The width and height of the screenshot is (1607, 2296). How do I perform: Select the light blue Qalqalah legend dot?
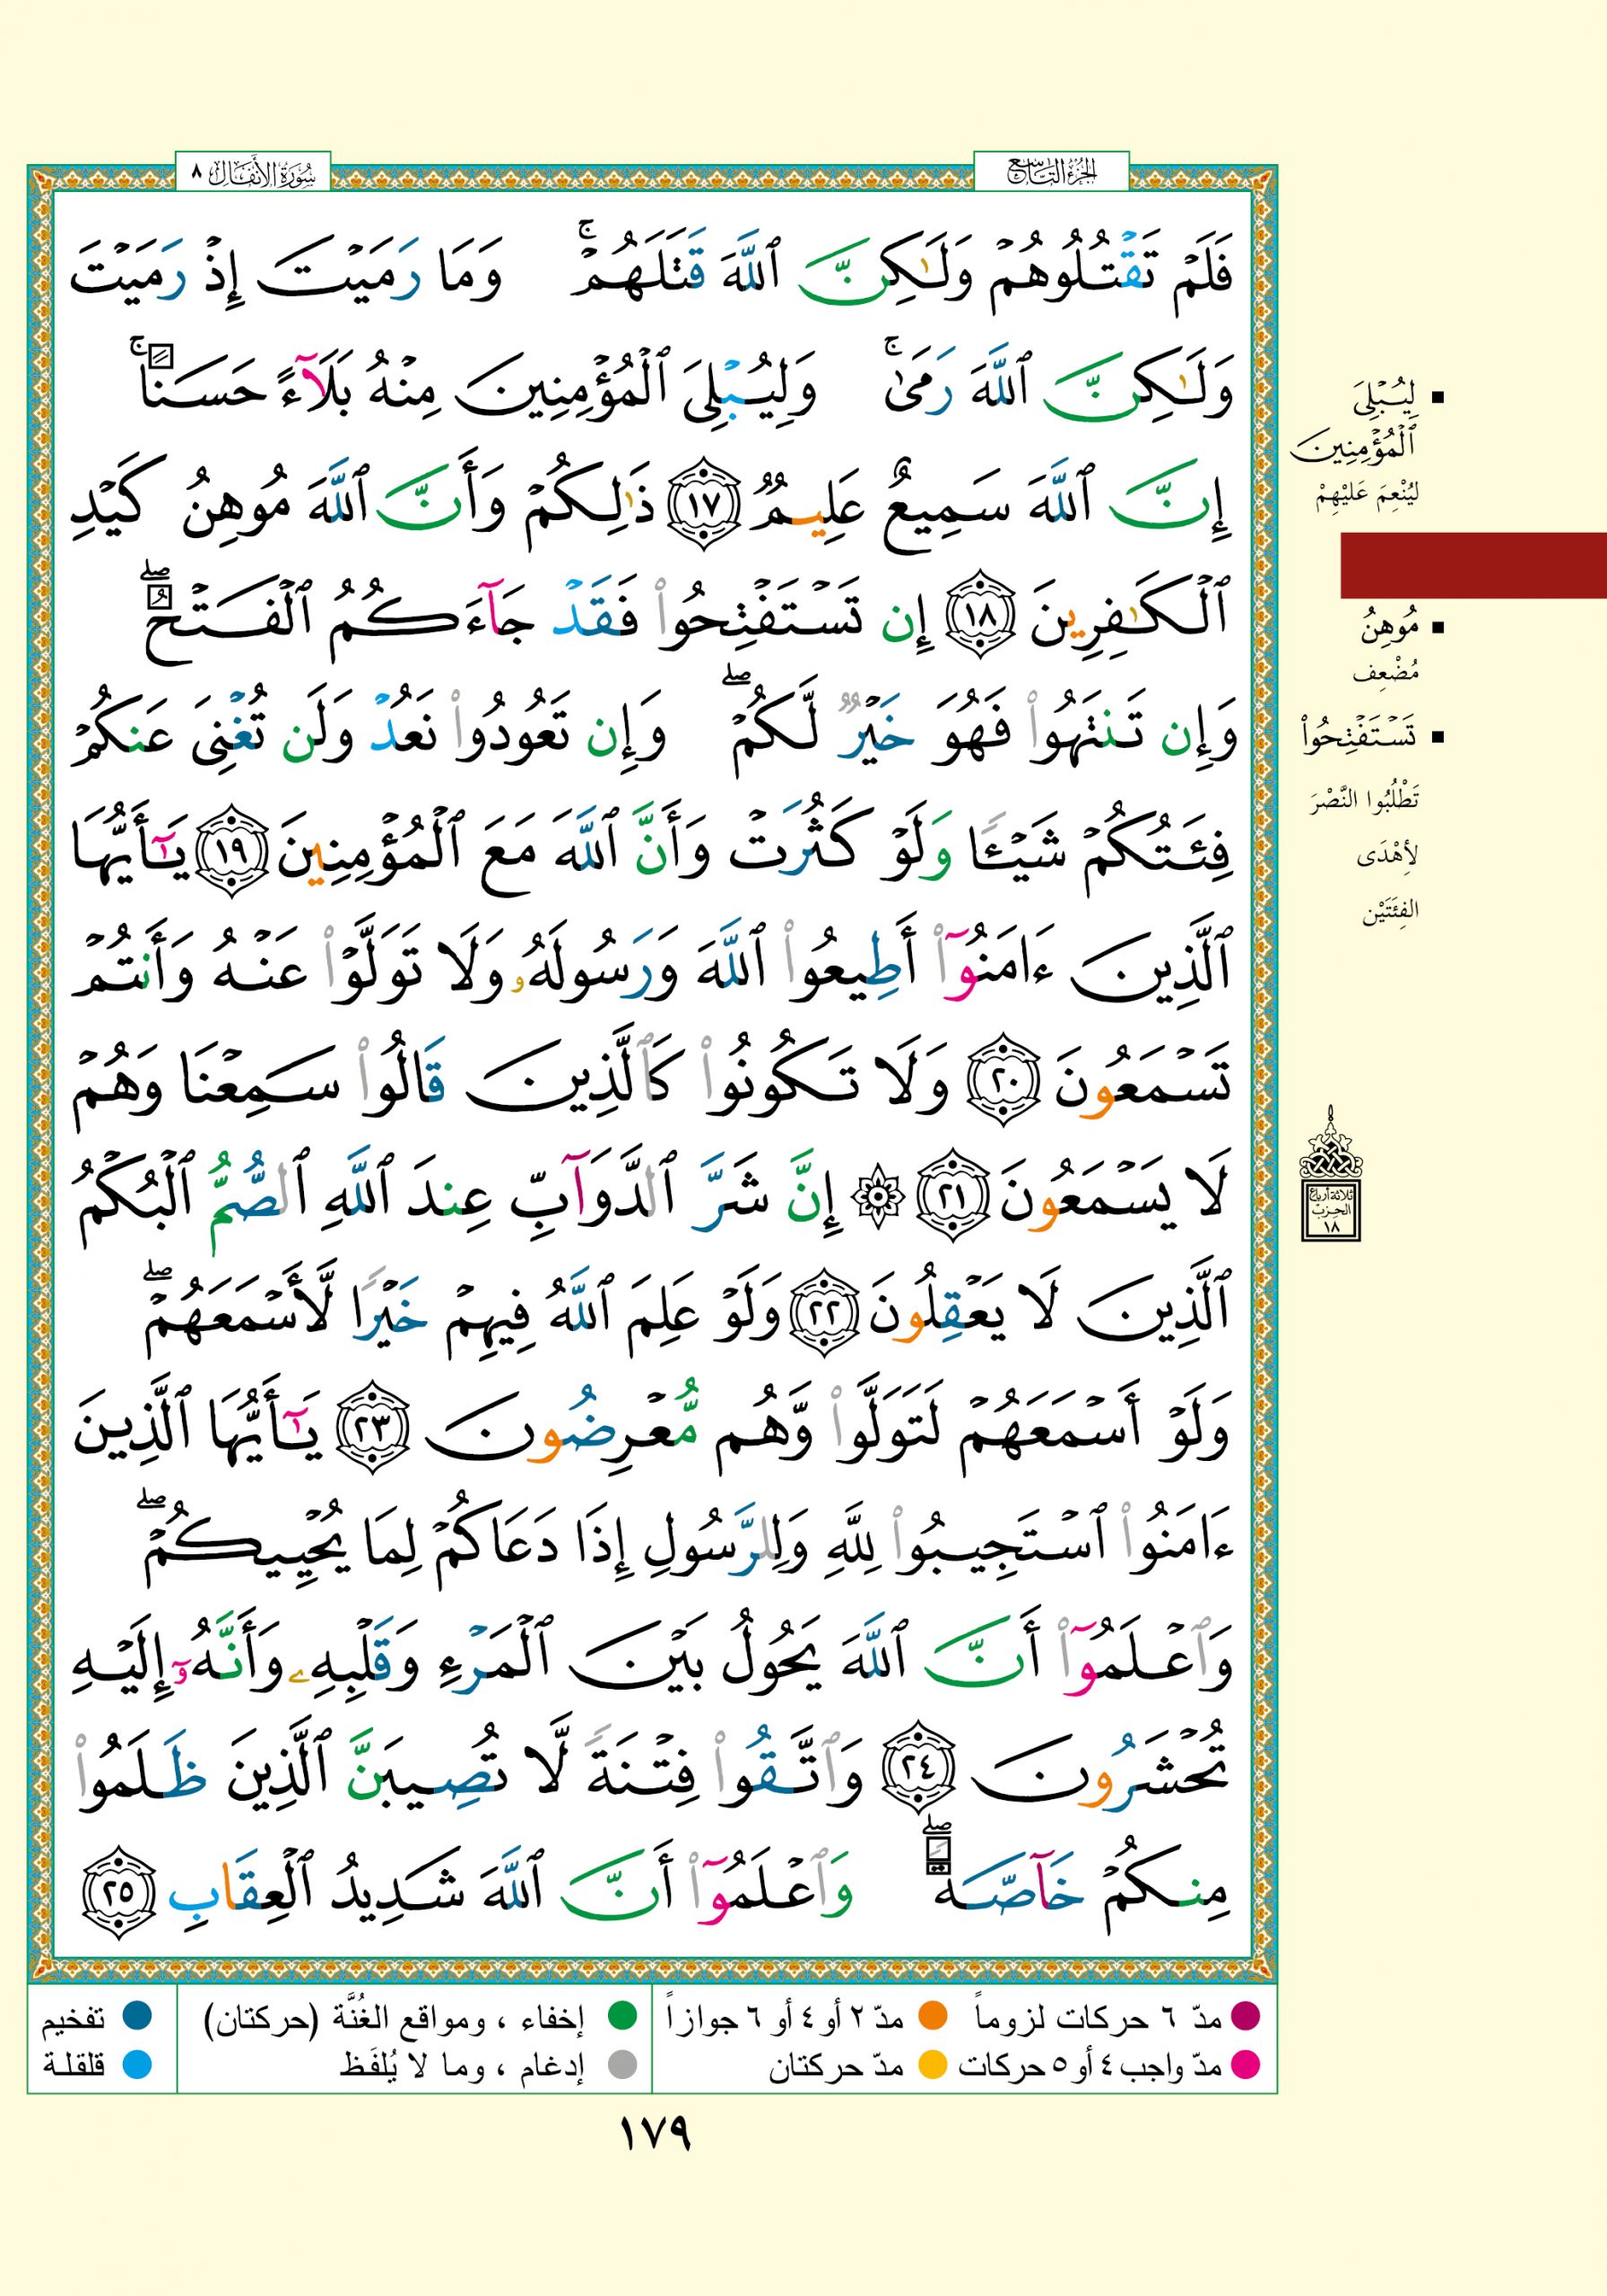click(137, 2065)
